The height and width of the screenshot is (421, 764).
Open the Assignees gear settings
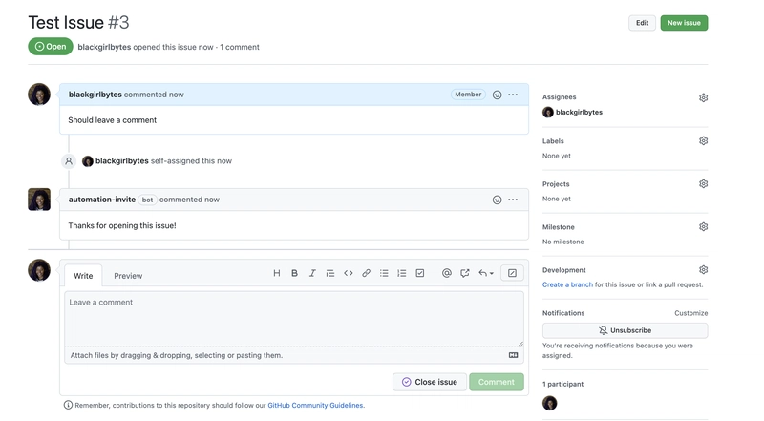(703, 97)
